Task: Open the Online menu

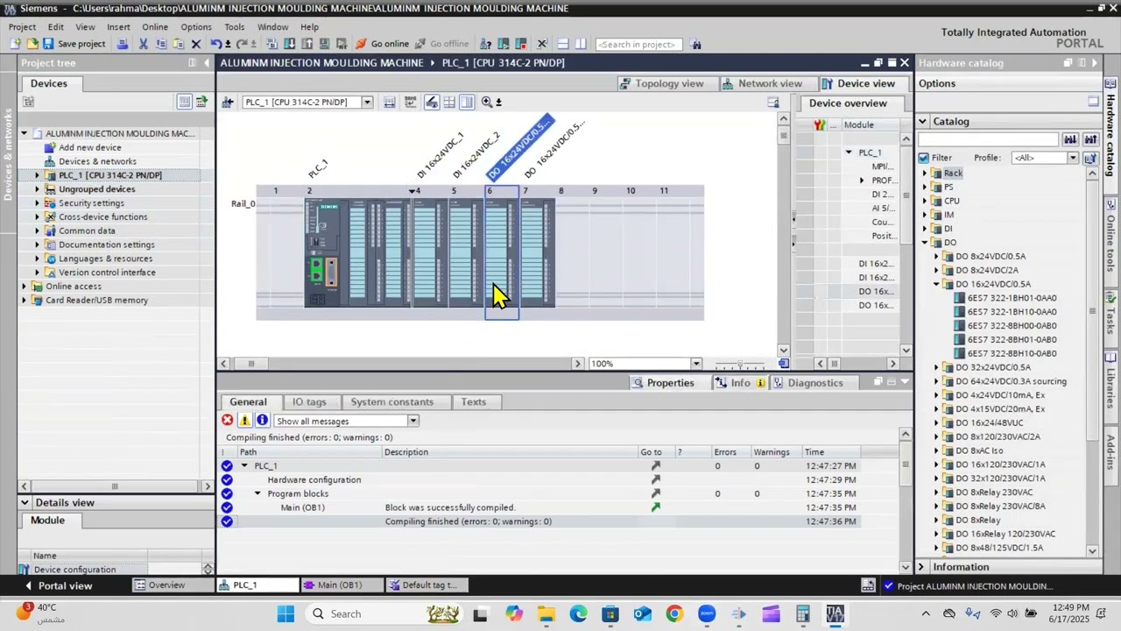Action: point(155,27)
